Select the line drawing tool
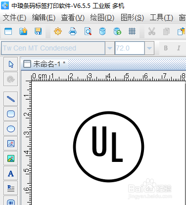Screen dimensions: 186x205 [11, 99]
